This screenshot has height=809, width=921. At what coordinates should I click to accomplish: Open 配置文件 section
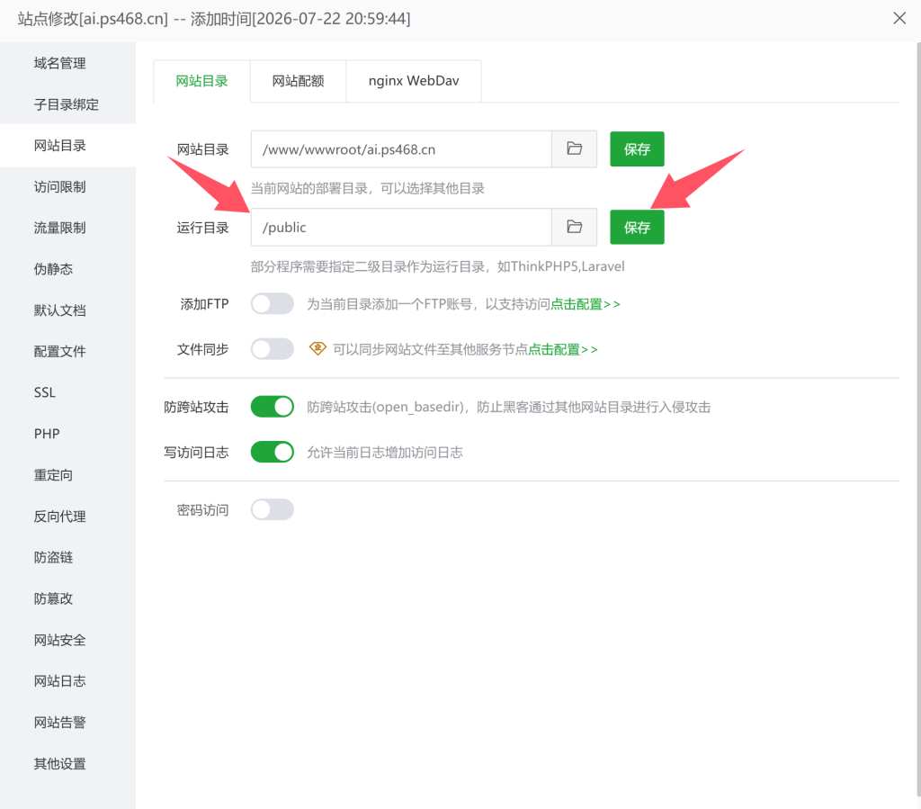coord(67,351)
